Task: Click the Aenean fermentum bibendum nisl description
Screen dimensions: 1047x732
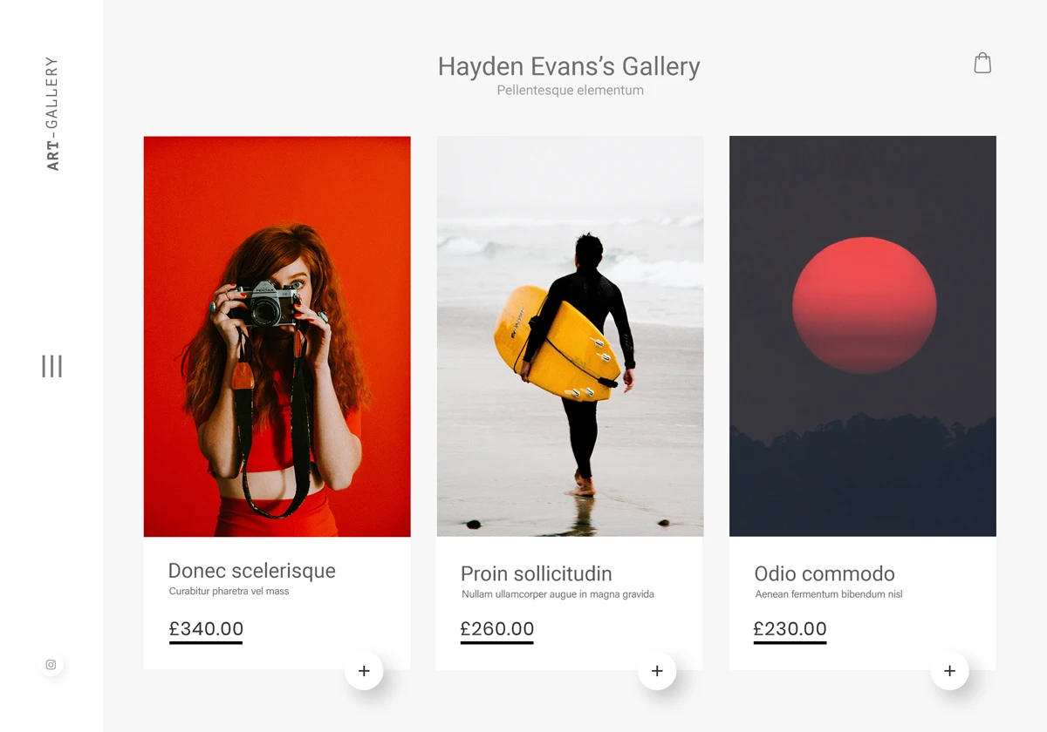Action: coord(828,594)
